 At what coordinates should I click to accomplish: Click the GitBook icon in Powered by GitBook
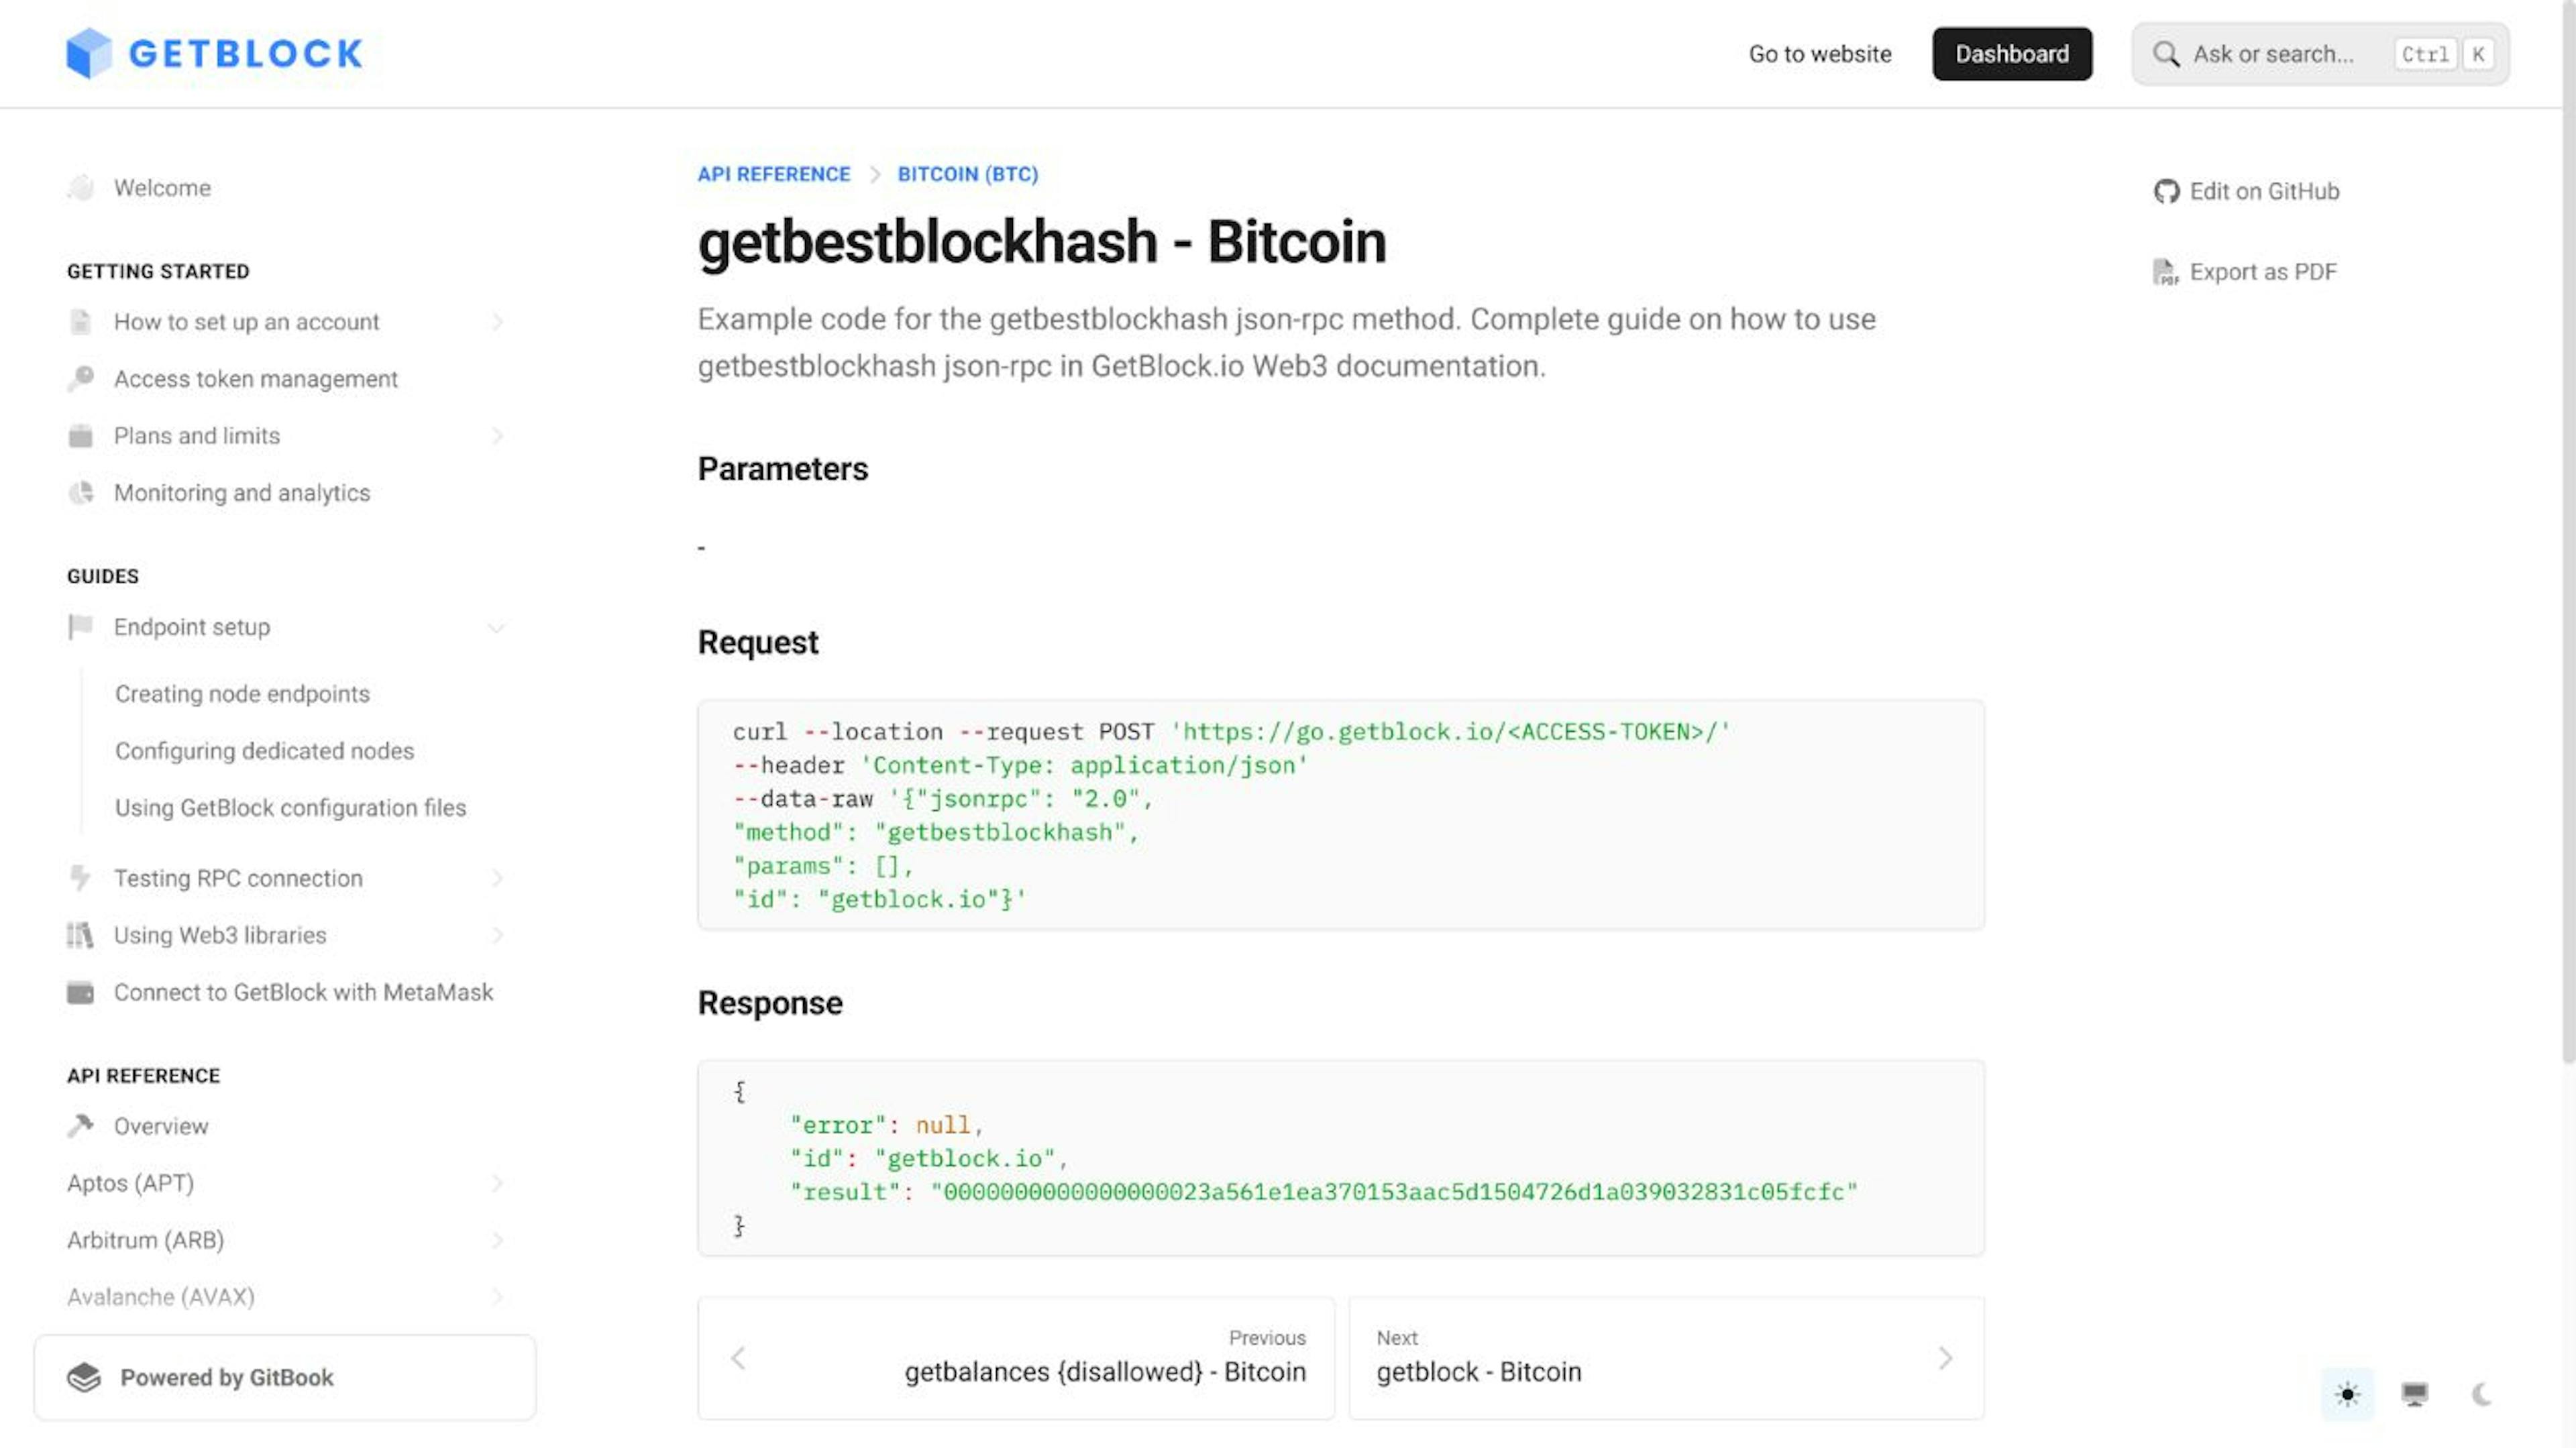(x=84, y=1377)
